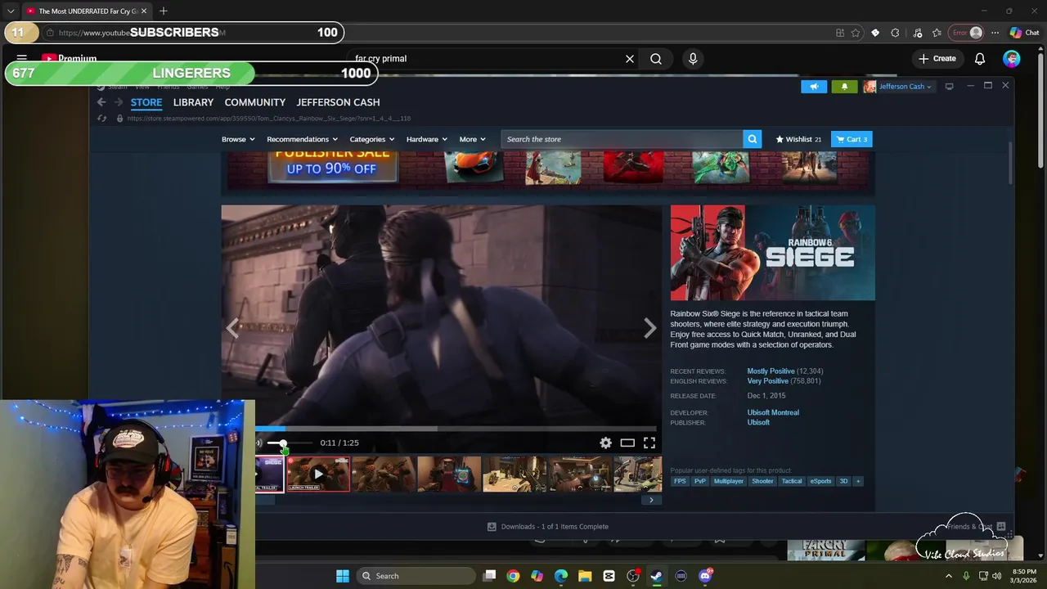Open YouTube account avatar
Screen dimensions: 1047x589
1012,59
